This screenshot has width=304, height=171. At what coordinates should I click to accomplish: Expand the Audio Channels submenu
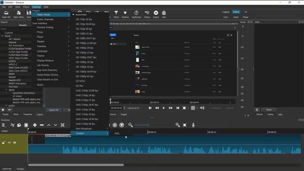[51, 19]
